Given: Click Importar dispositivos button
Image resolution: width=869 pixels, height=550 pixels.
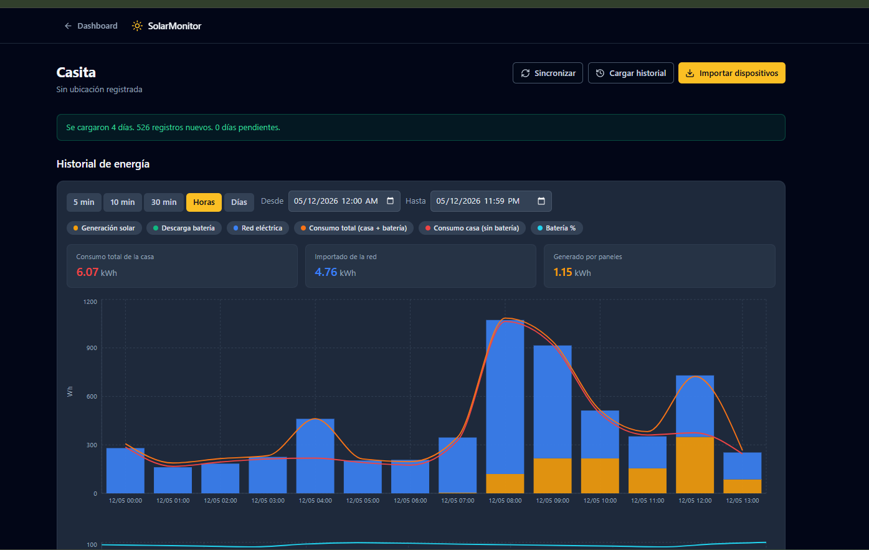Looking at the screenshot, I should click(732, 73).
